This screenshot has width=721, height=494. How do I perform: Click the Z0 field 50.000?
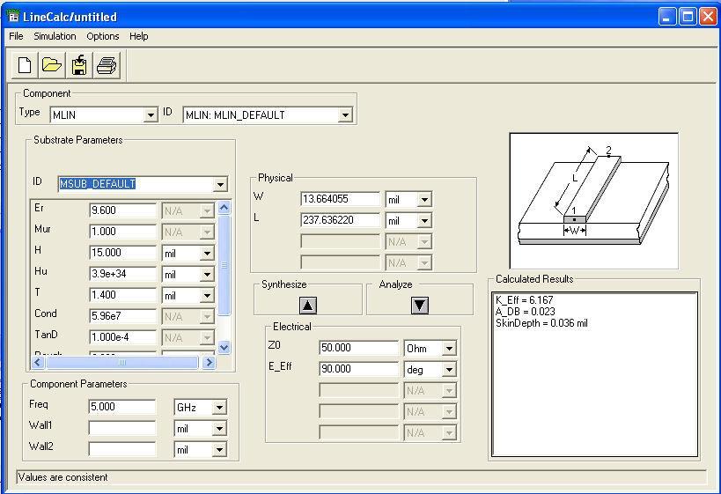tap(358, 348)
